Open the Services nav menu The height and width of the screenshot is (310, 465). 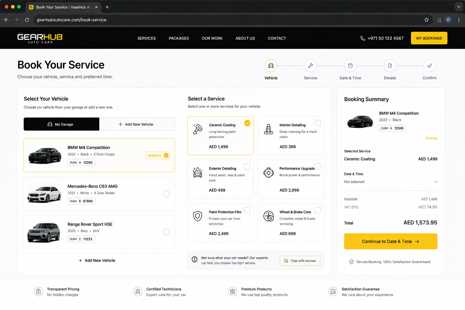coord(147,38)
